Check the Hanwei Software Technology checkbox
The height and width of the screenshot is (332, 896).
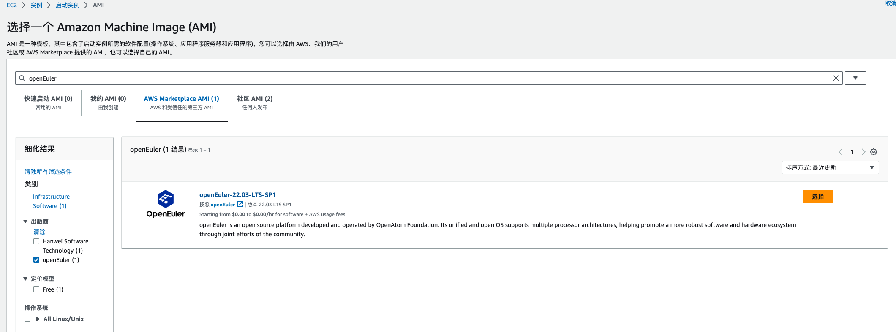36,241
